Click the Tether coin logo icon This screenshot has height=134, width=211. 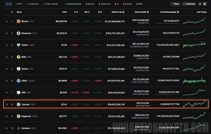click(x=18, y=45)
